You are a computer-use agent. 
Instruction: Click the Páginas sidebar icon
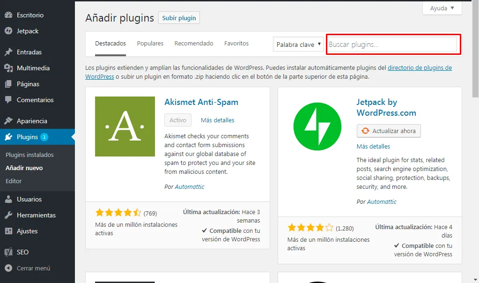(8, 84)
